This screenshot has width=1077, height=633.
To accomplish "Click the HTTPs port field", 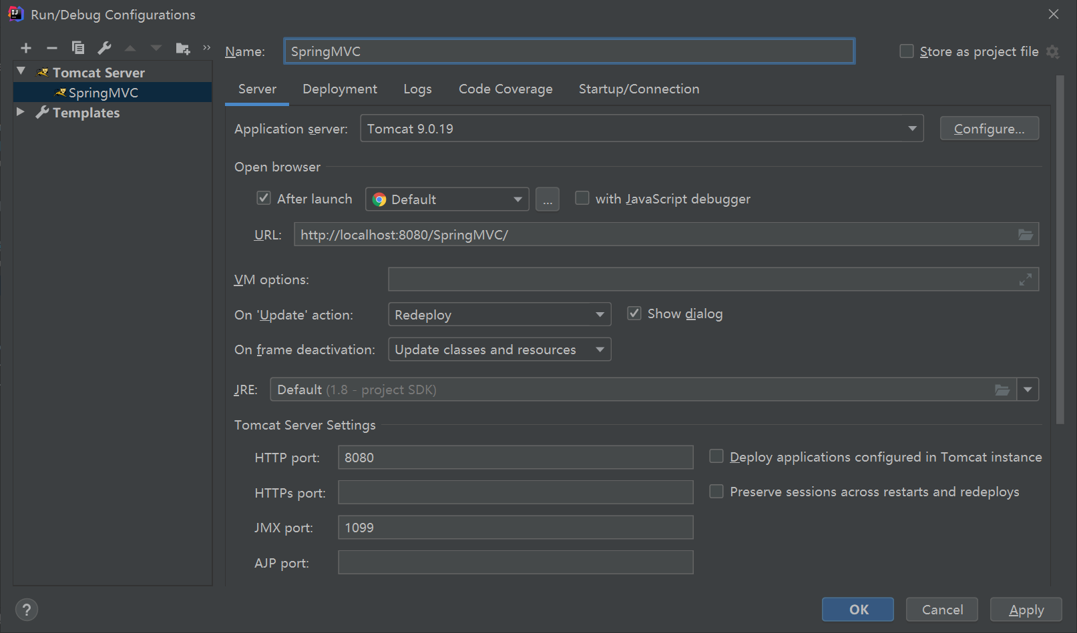I will click(x=515, y=492).
